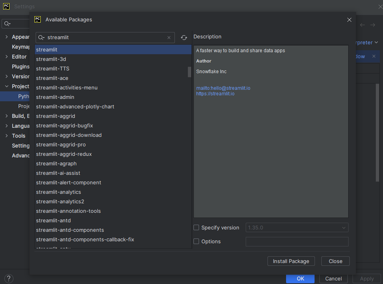Open the help question mark in Settings window
Screen dimensions: 383x284
coord(9,278)
